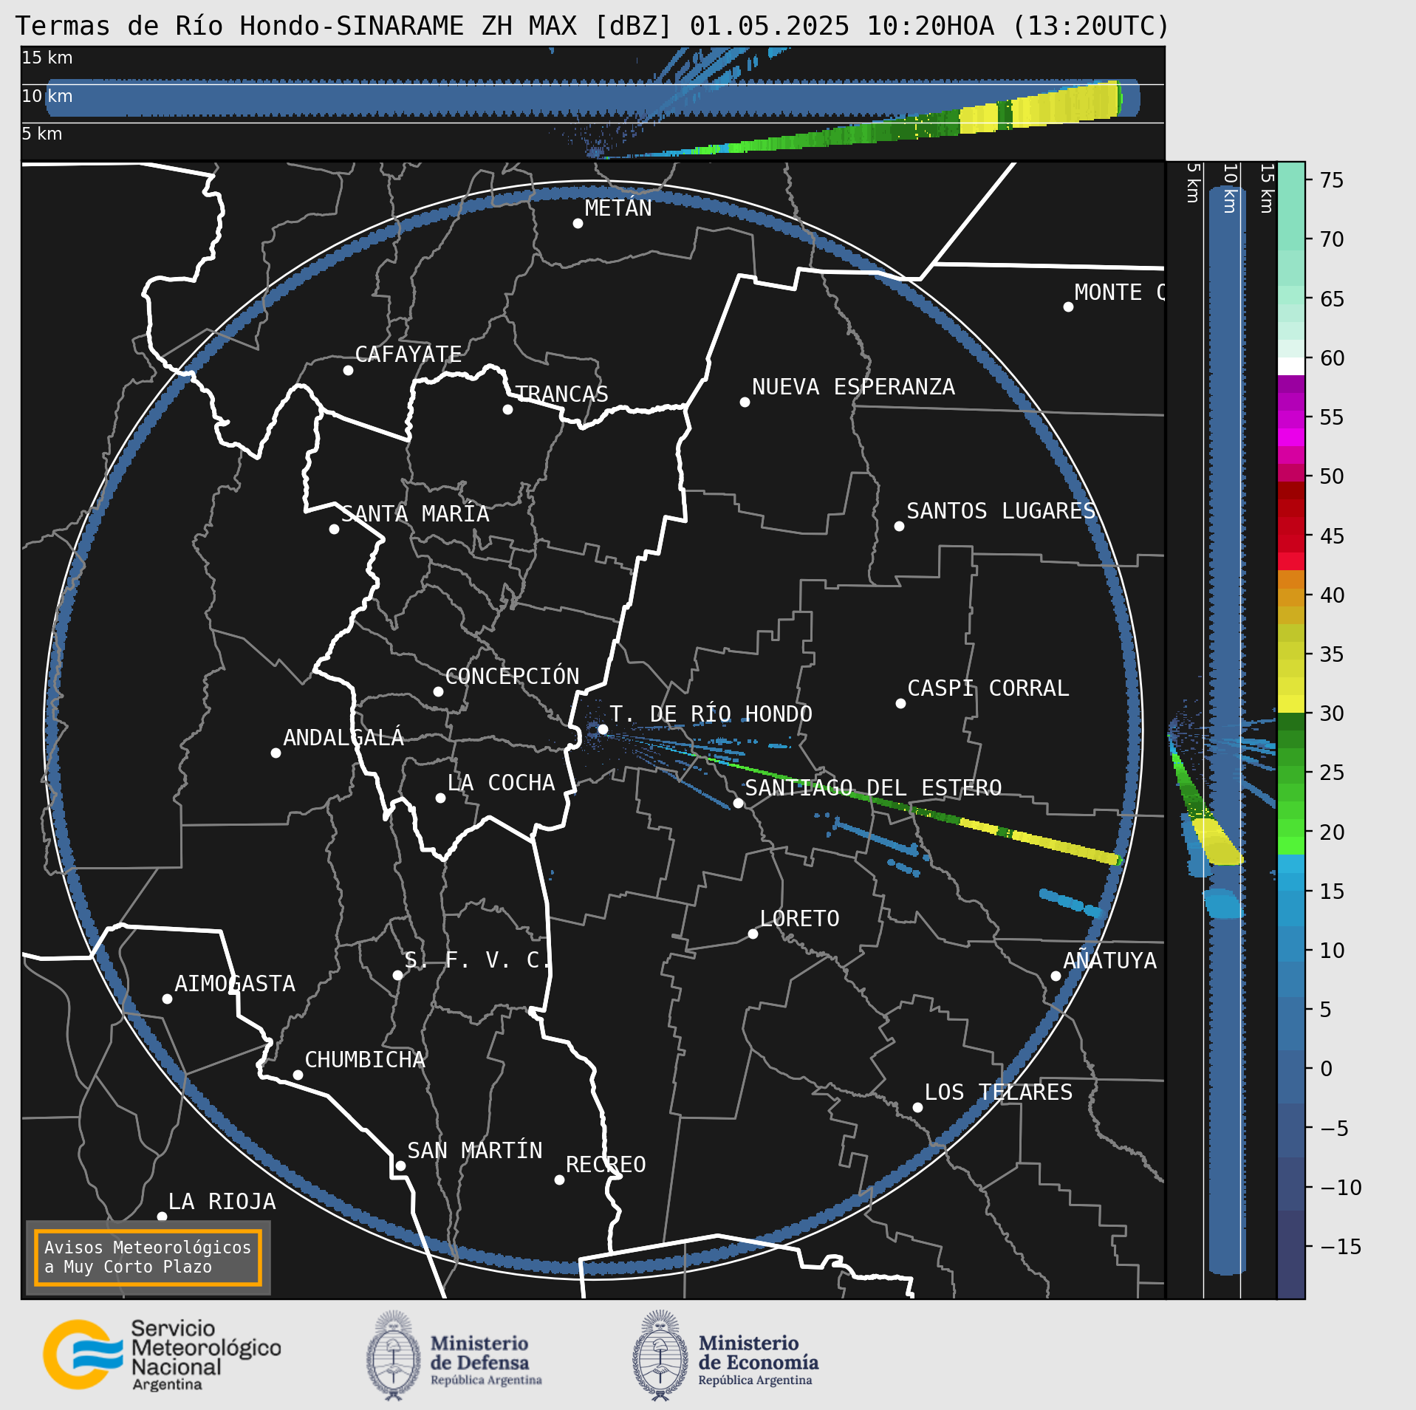Click the white 60 dBZ color band
1416x1410 pixels.
tap(1291, 366)
